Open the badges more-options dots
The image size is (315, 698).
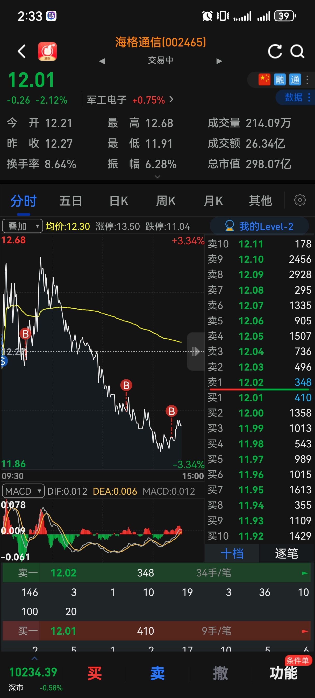click(307, 80)
